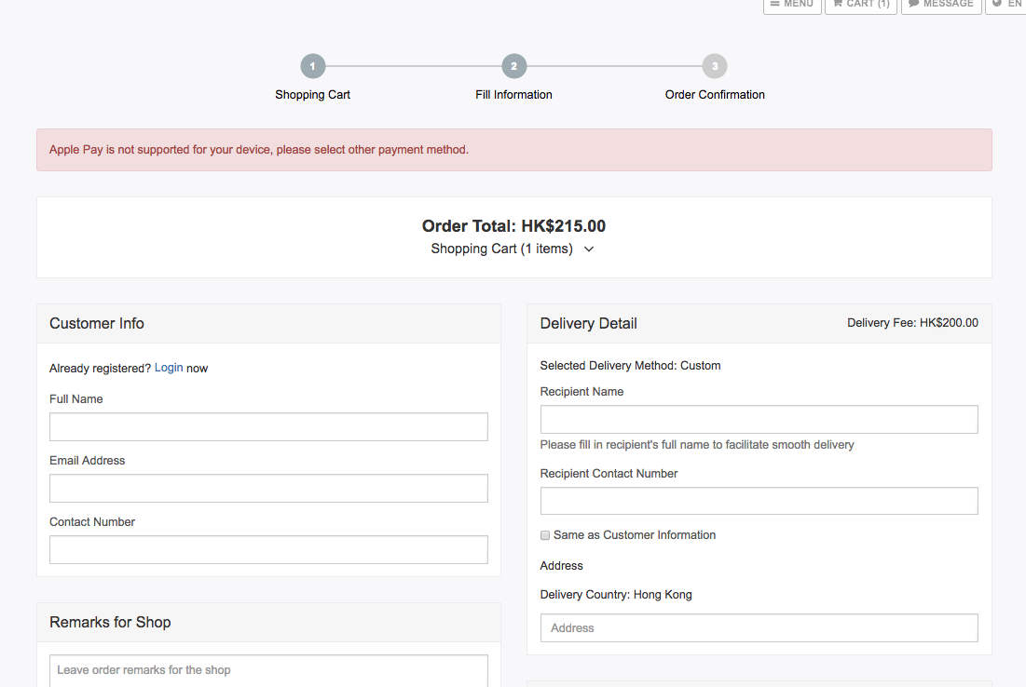Click Selected Delivery Method: Custom text
This screenshot has height=687, width=1026.
[630, 366]
